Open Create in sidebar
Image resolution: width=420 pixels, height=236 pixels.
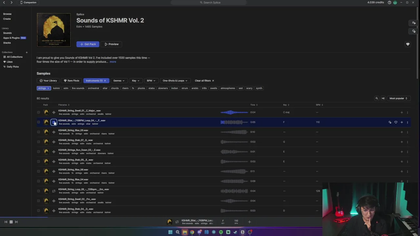[7, 19]
